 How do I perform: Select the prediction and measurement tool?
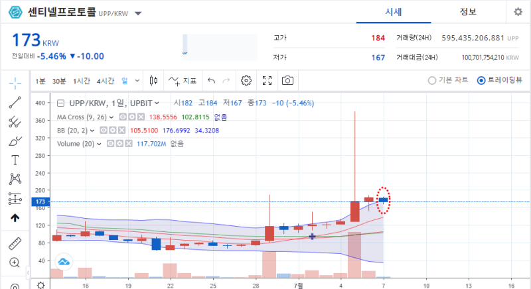15,199
